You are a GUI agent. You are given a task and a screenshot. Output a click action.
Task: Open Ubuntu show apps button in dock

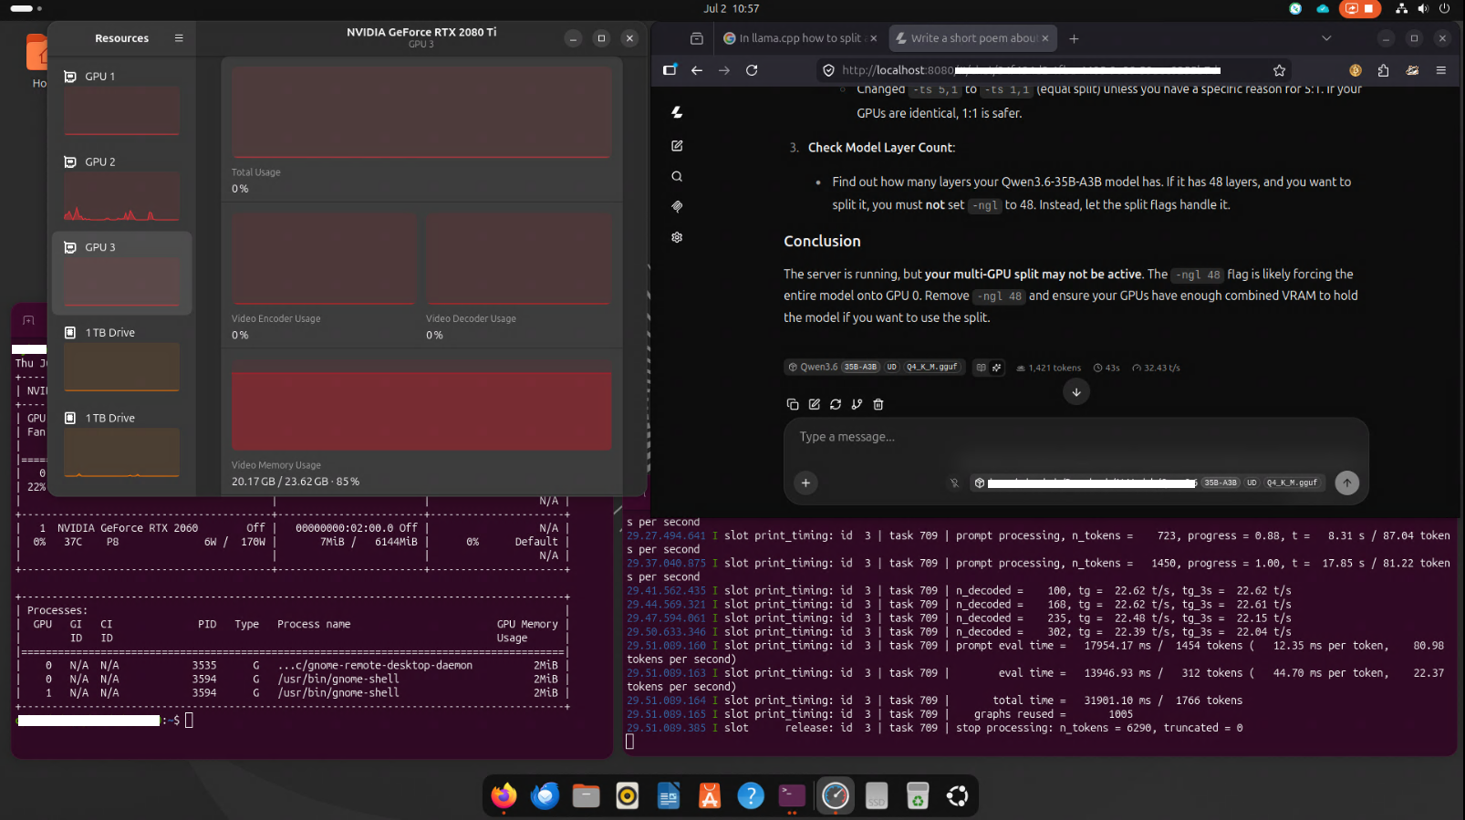(957, 796)
